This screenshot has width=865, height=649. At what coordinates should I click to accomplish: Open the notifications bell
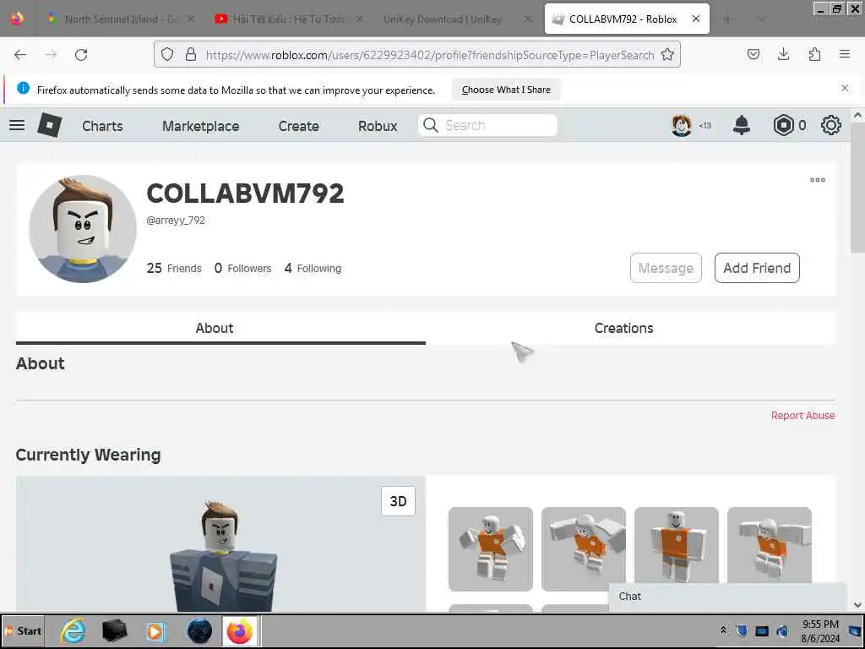[x=742, y=125]
